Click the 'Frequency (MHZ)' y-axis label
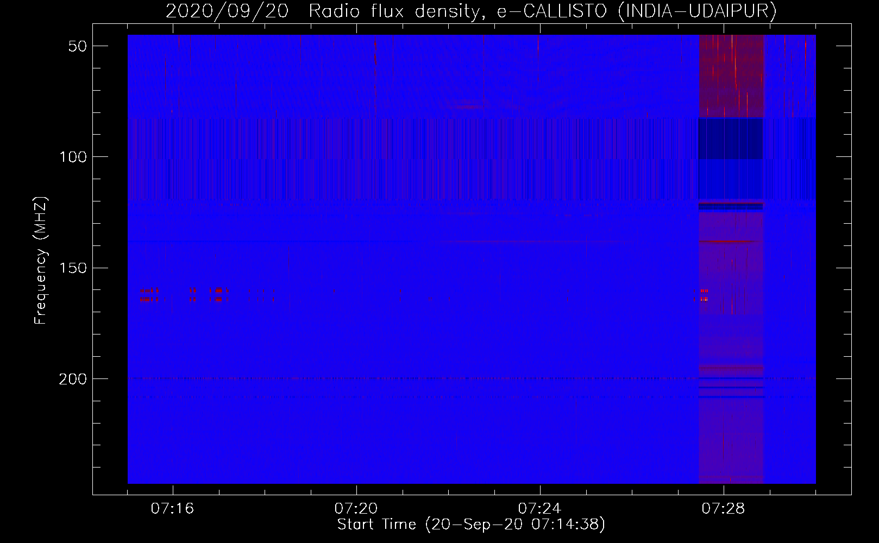 (41, 260)
